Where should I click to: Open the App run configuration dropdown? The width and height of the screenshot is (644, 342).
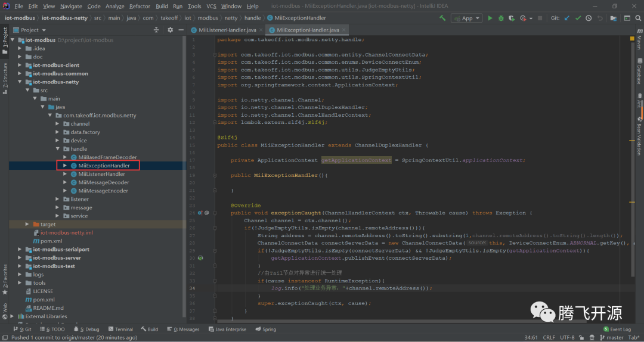click(467, 18)
